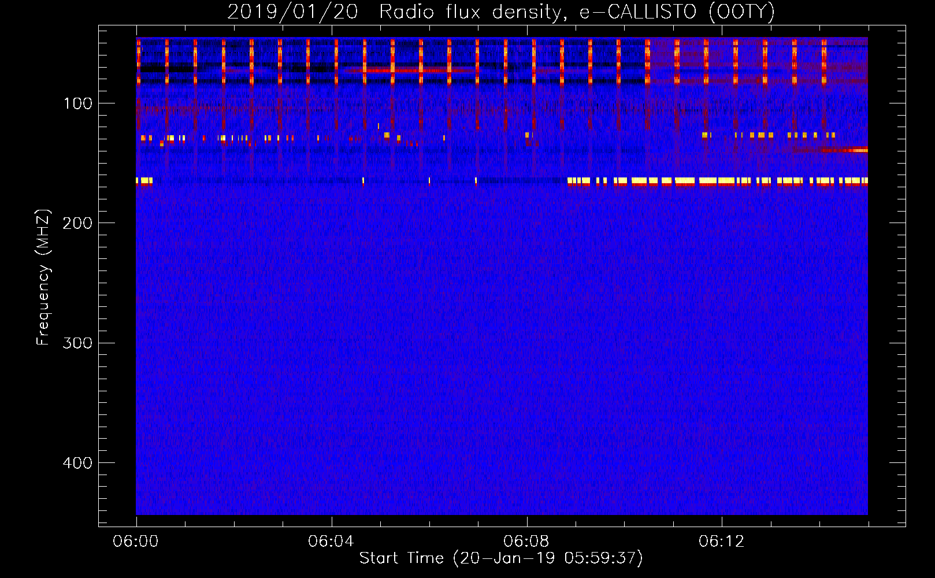Click the 06:08 time tick label
Viewport: 935px width, 578px height.
(526, 542)
